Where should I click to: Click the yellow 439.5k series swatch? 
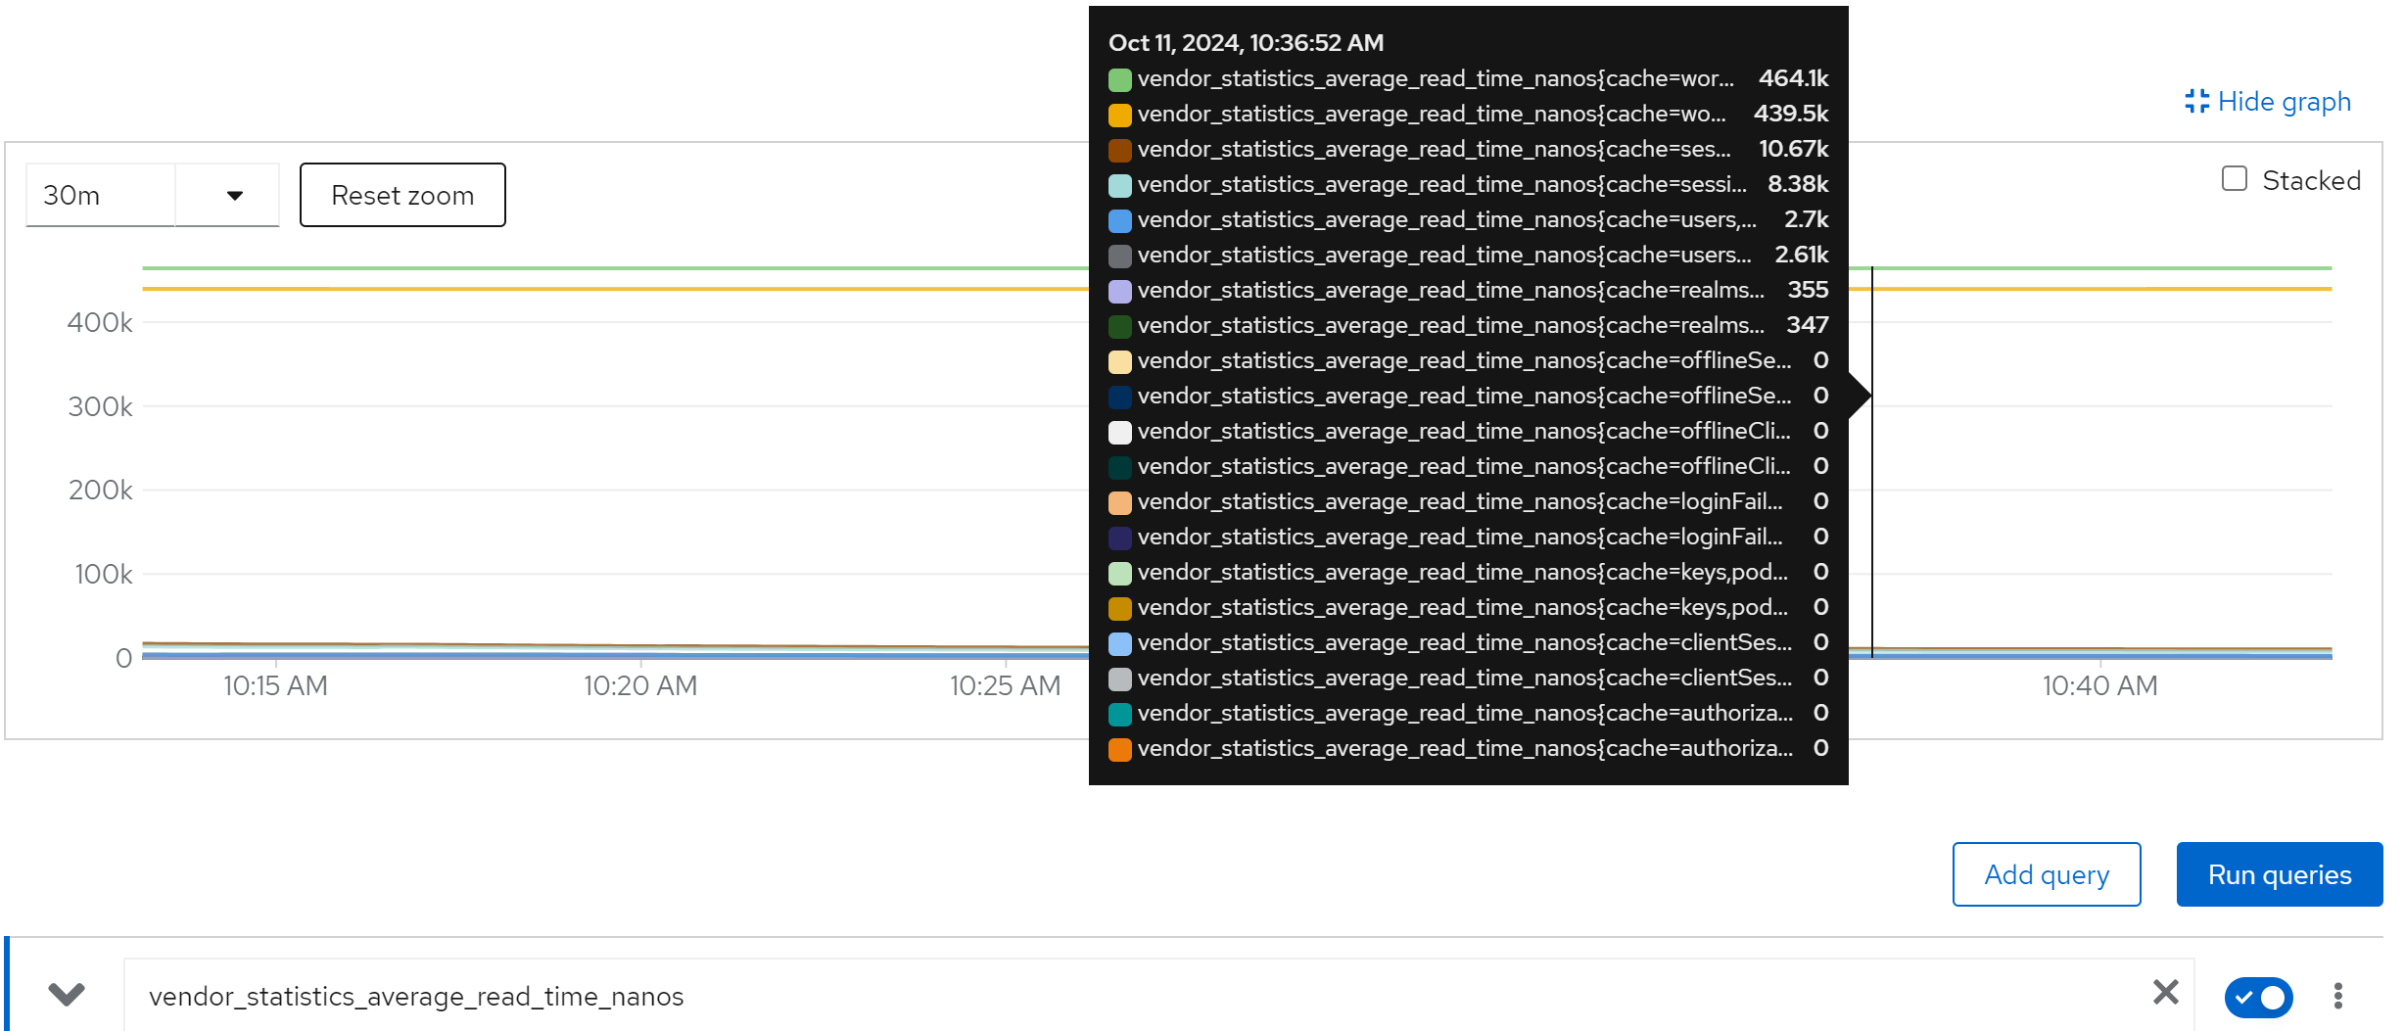[x=1119, y=115]
